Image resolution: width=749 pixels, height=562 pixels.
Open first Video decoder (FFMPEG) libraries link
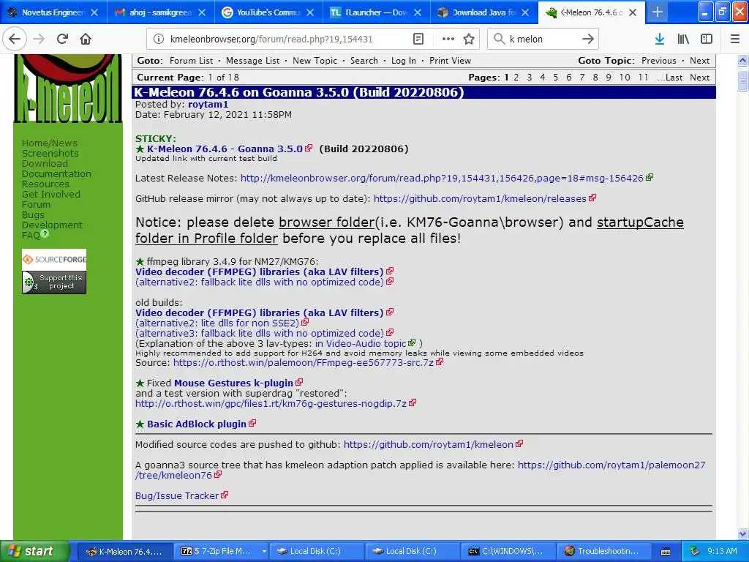(x=260, y=272)
